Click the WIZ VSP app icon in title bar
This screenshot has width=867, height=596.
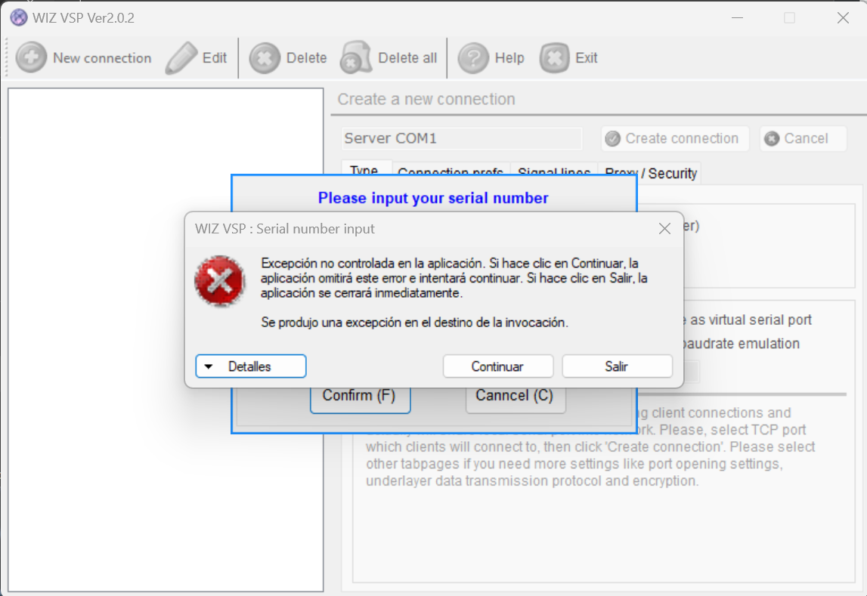(x=18, y=17)
